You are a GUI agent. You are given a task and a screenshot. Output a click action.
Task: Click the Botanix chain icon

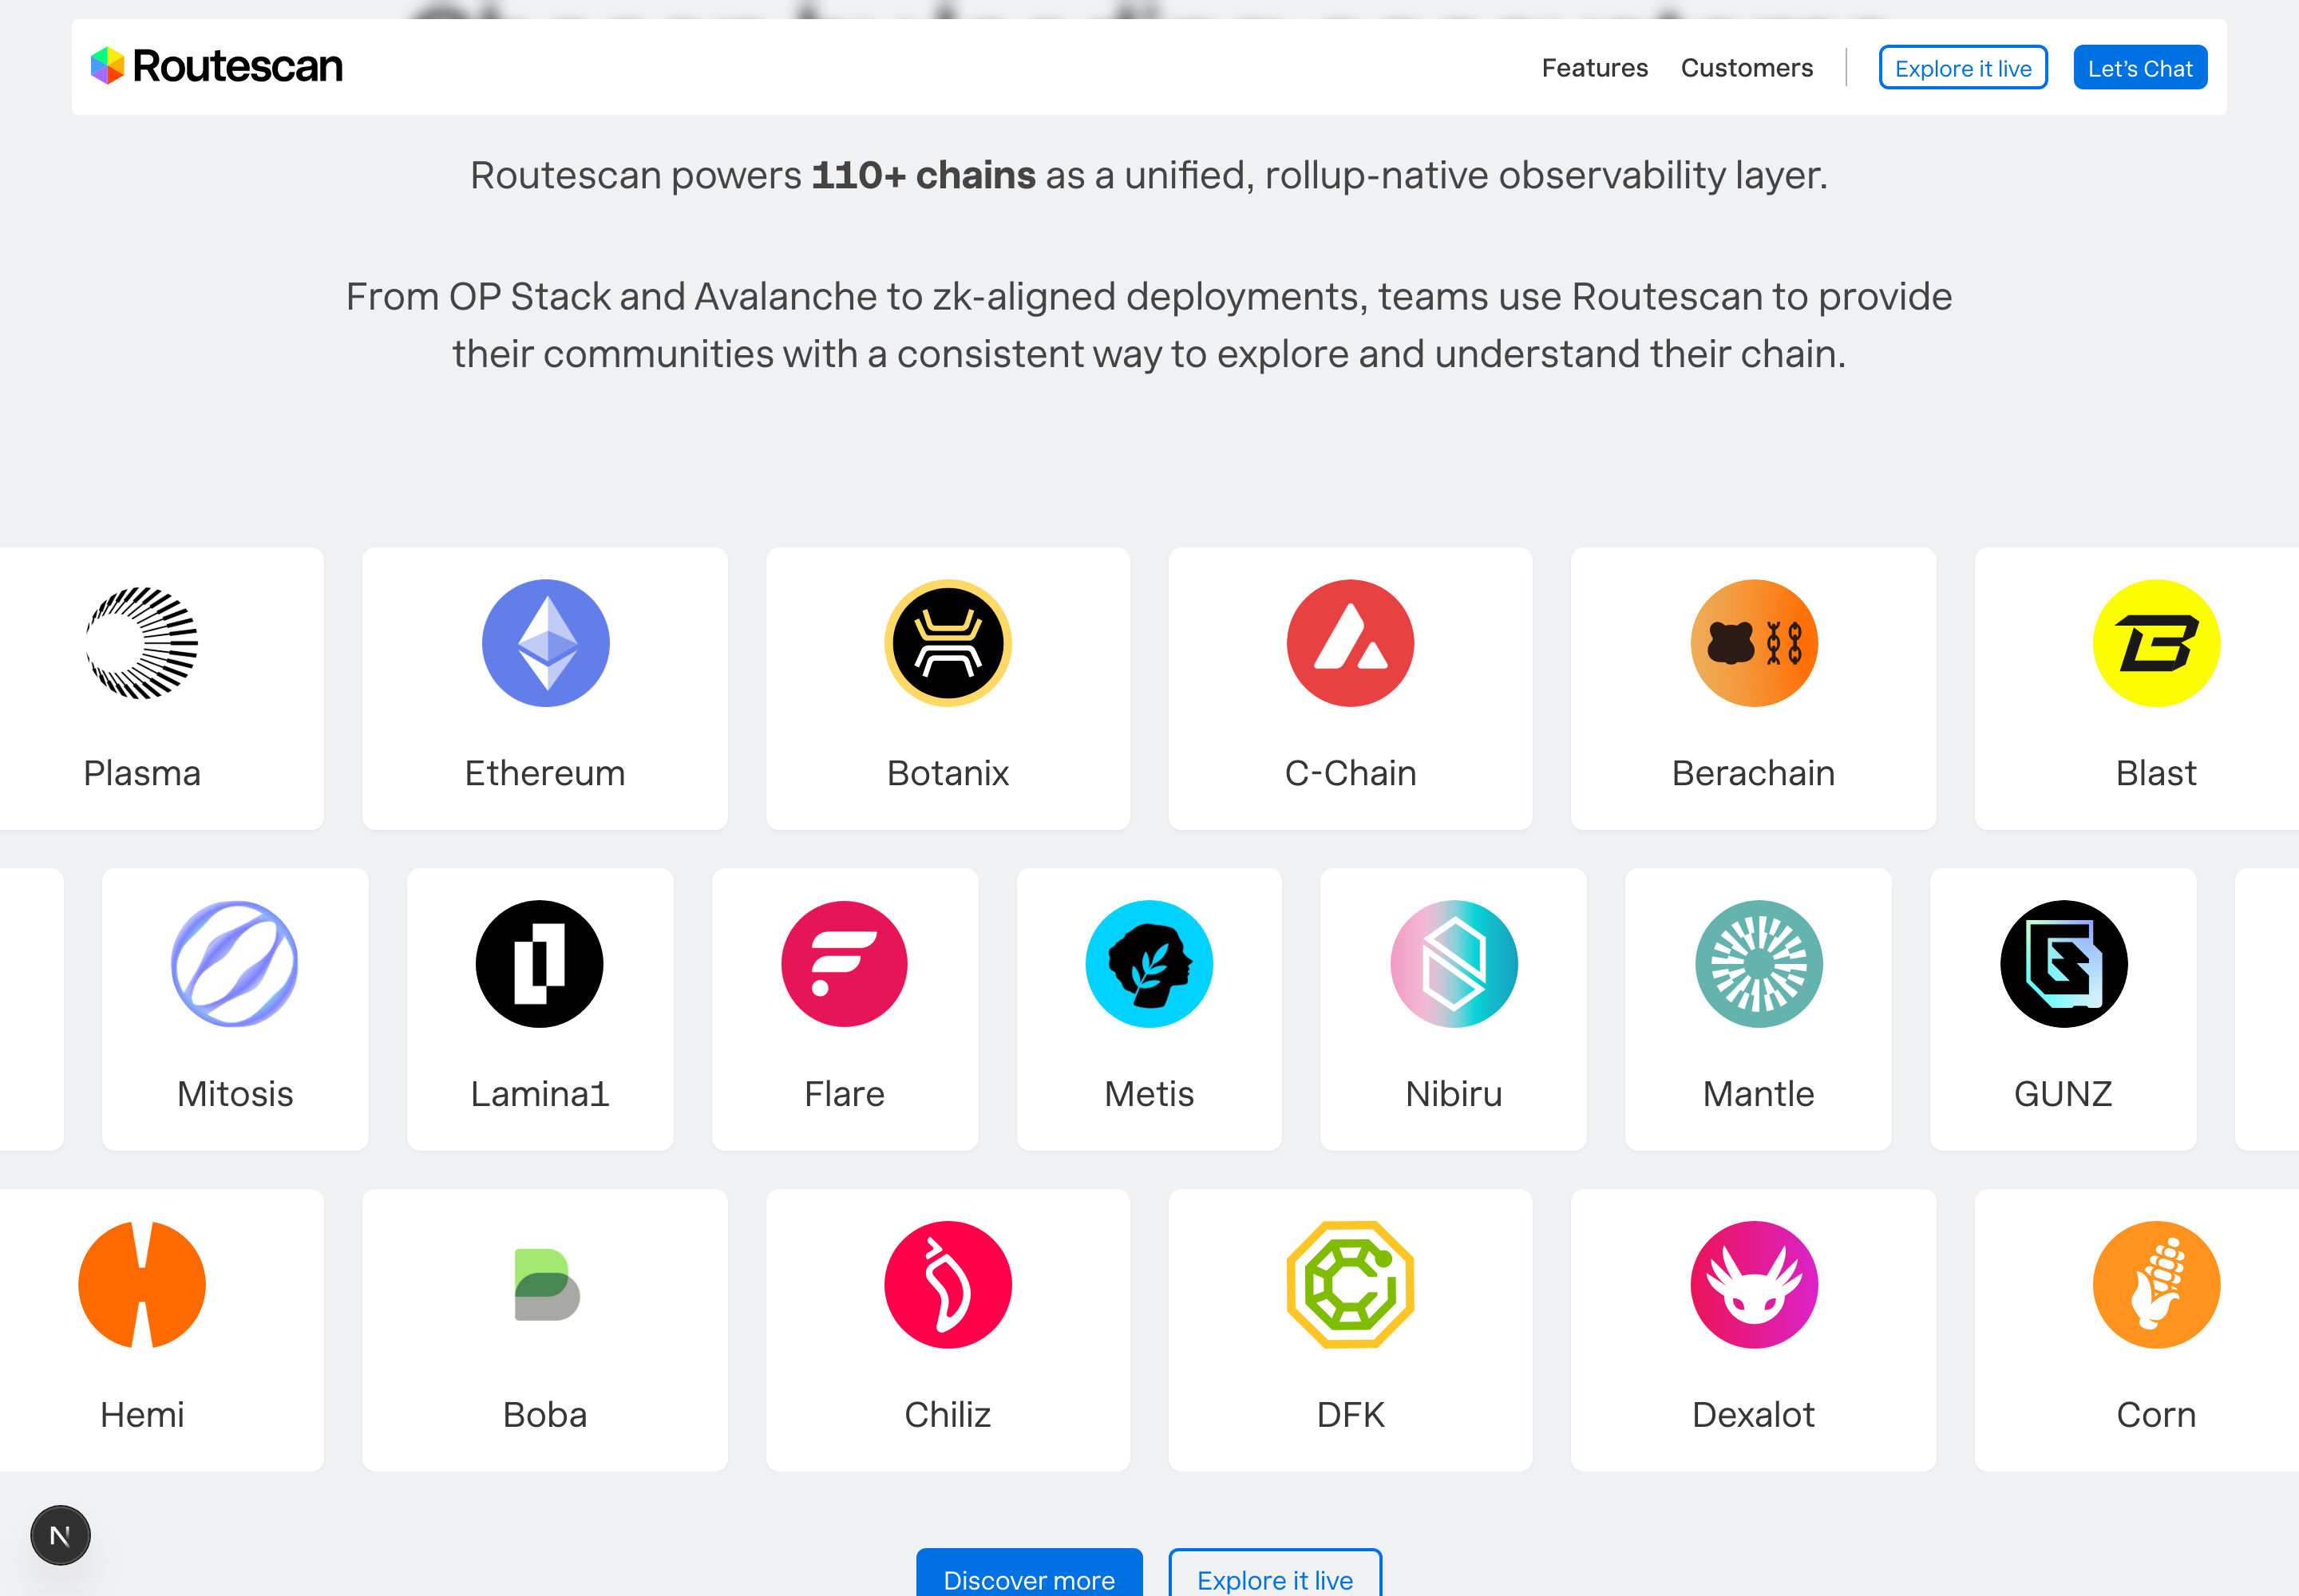tap(948, 643)
